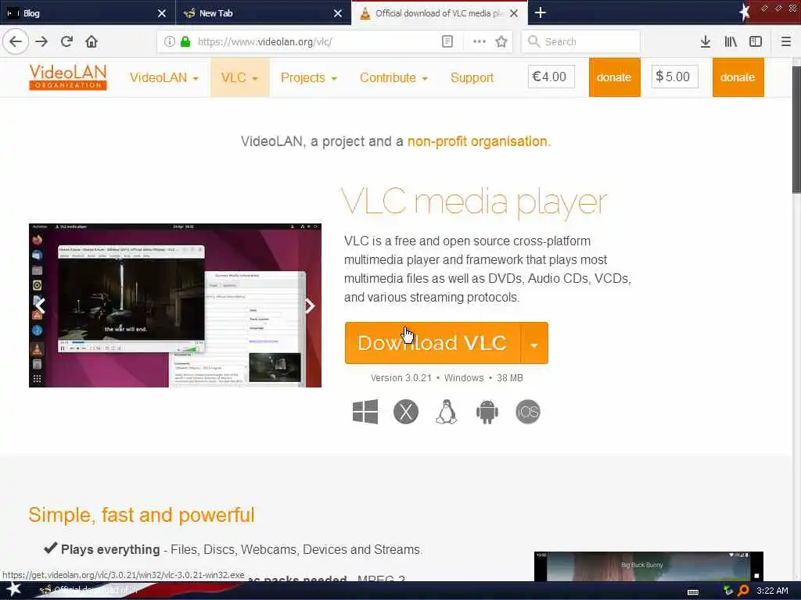Click the VLC Ubuntu screenshot image
Screen dimensions: 801x600
(175, 305)
